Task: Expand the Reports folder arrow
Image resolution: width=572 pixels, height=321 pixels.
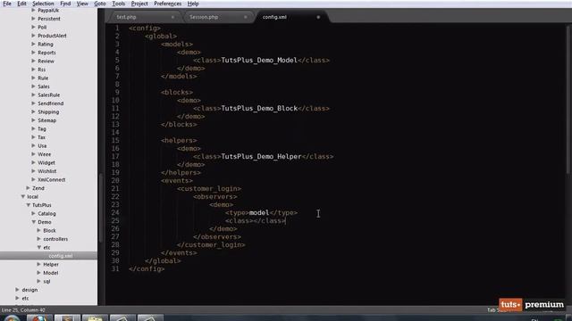Action: tap(33, 53)
